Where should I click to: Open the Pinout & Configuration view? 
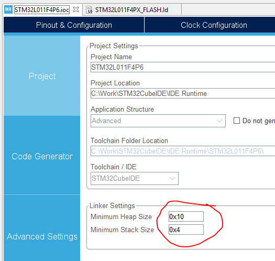(x=74, y=25)
